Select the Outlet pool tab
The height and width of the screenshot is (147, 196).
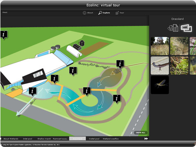[x=94, y=139]
